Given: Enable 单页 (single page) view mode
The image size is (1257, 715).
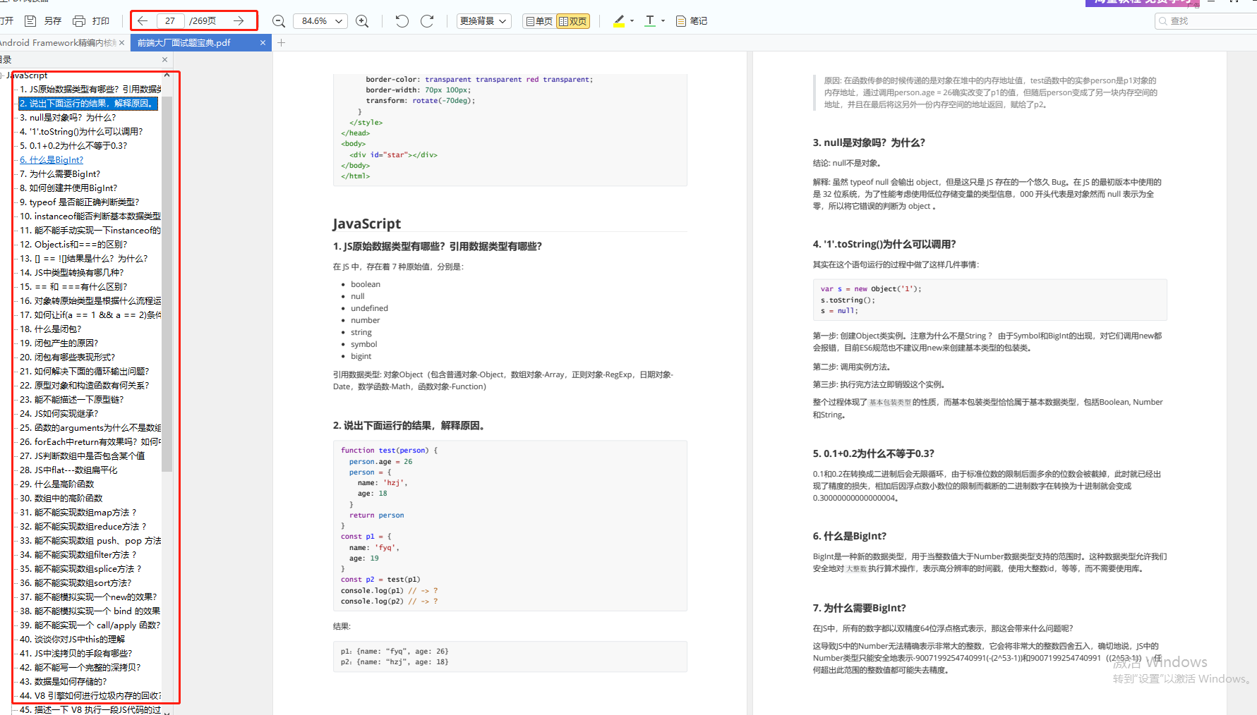Looking at the screenshot, I should (x=539, y=21).
